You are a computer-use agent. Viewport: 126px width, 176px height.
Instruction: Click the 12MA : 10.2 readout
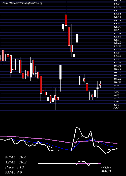16,162
